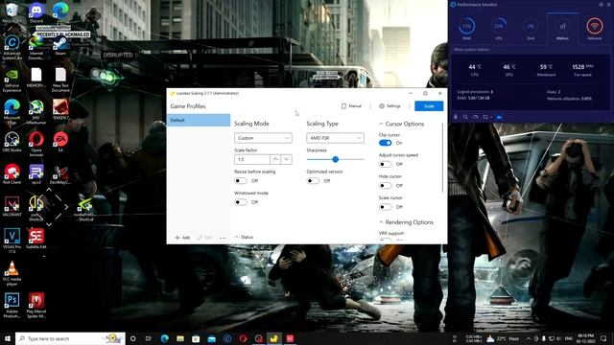Click Performance Monitor bottom crop/screenshot icon
The width and height of the screenshot is (614, 345).
485,117
